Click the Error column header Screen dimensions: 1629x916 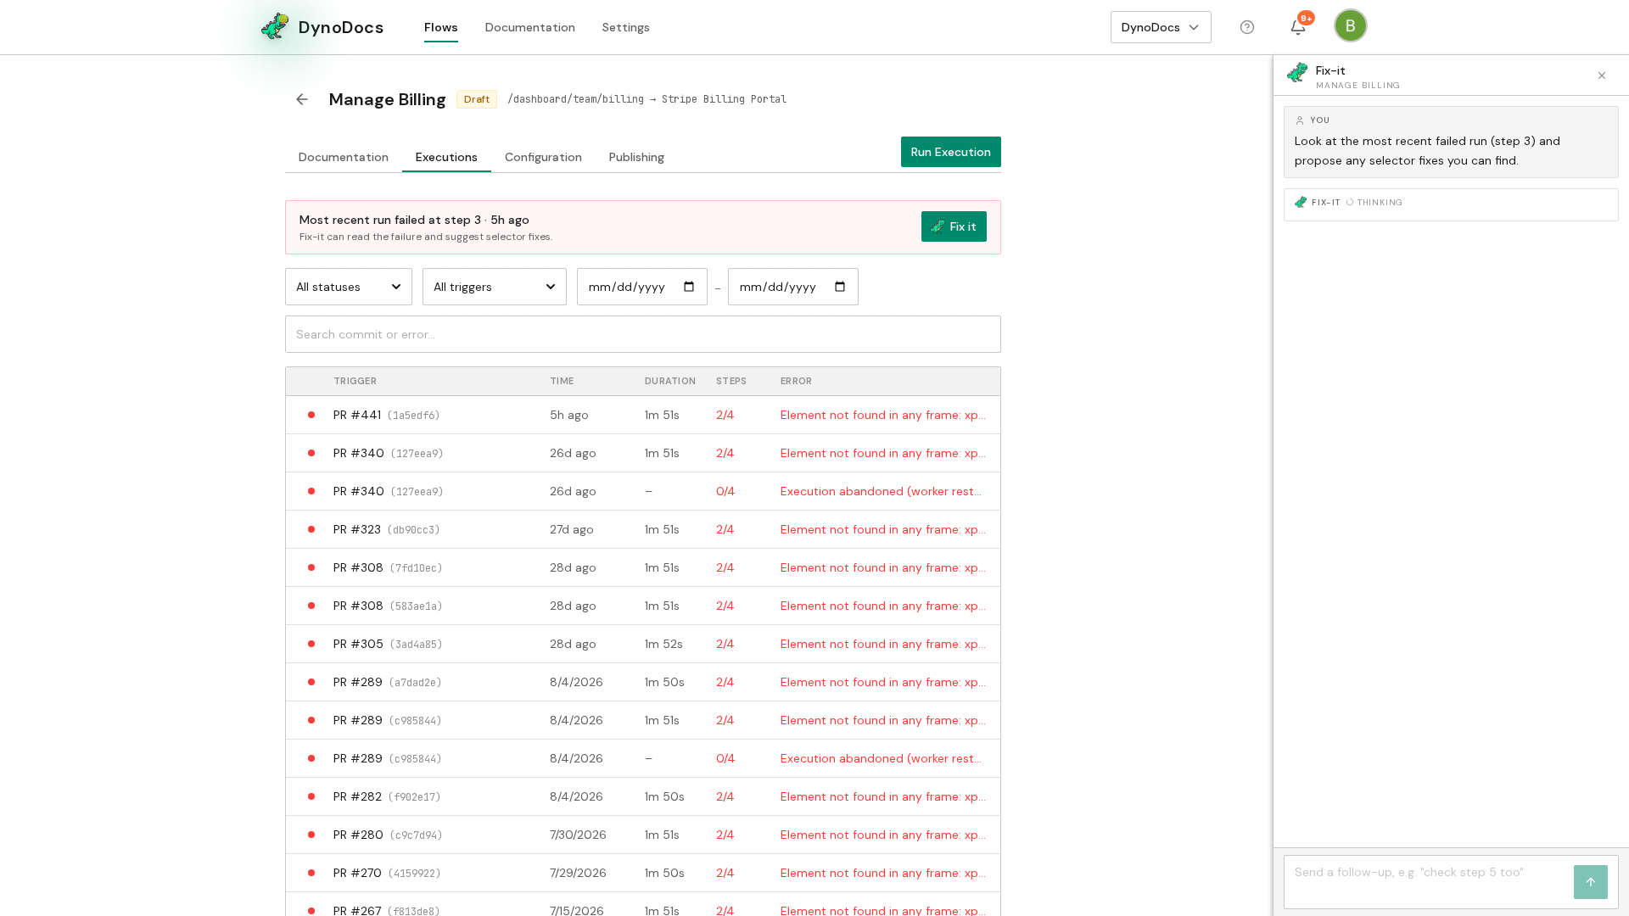point(796,381)
